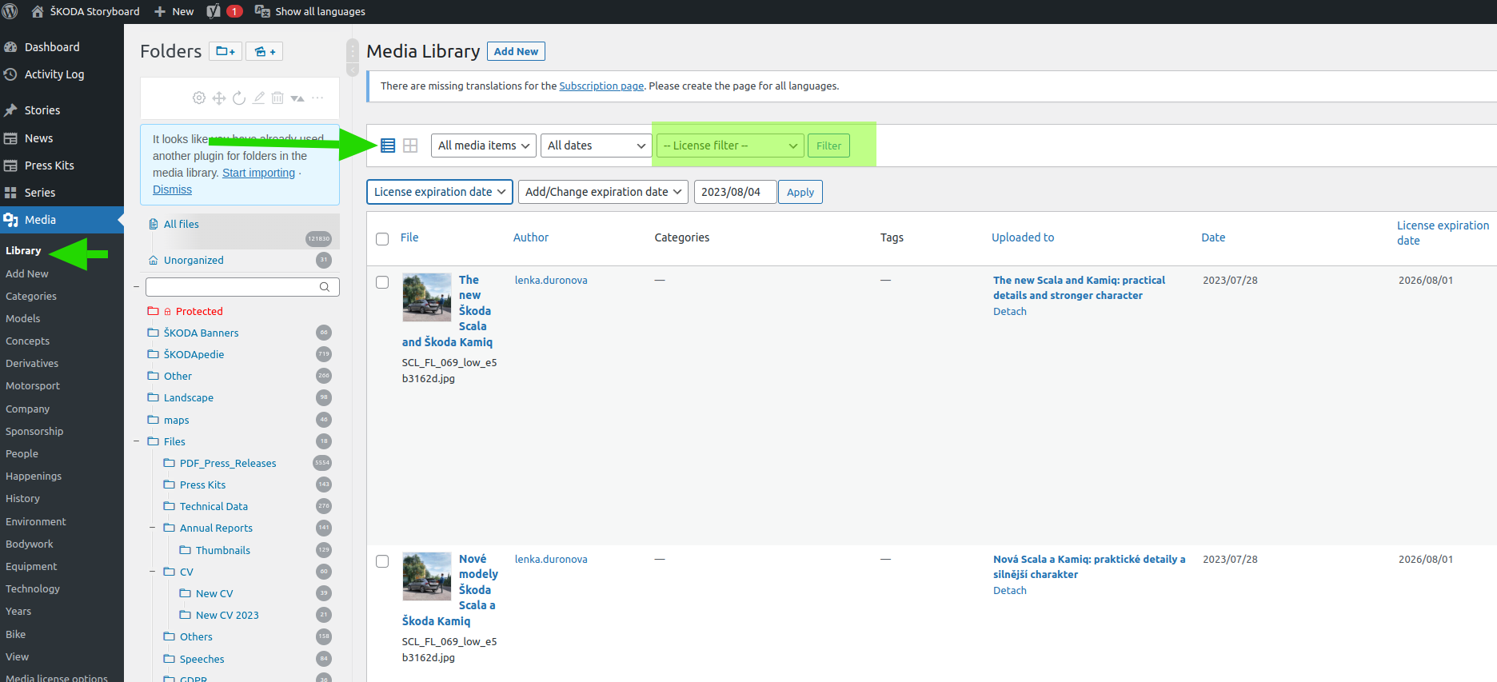1497x682 pixels.
Task: Click the folder search input field
Action: (x=242, y=287)
